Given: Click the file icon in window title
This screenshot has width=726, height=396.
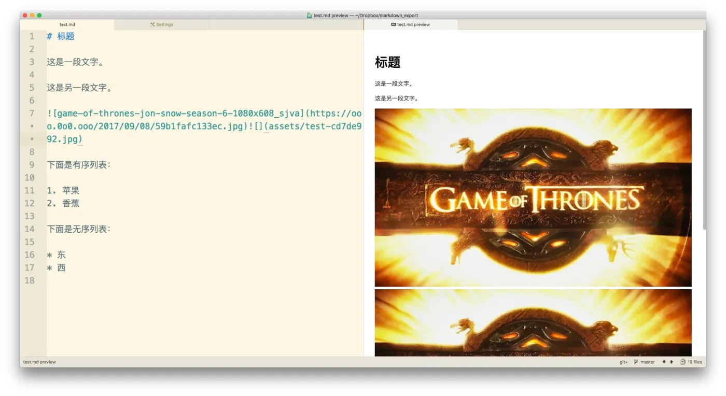Looking at the screenshot, I should pyautogui.click(x=309, y=16).
